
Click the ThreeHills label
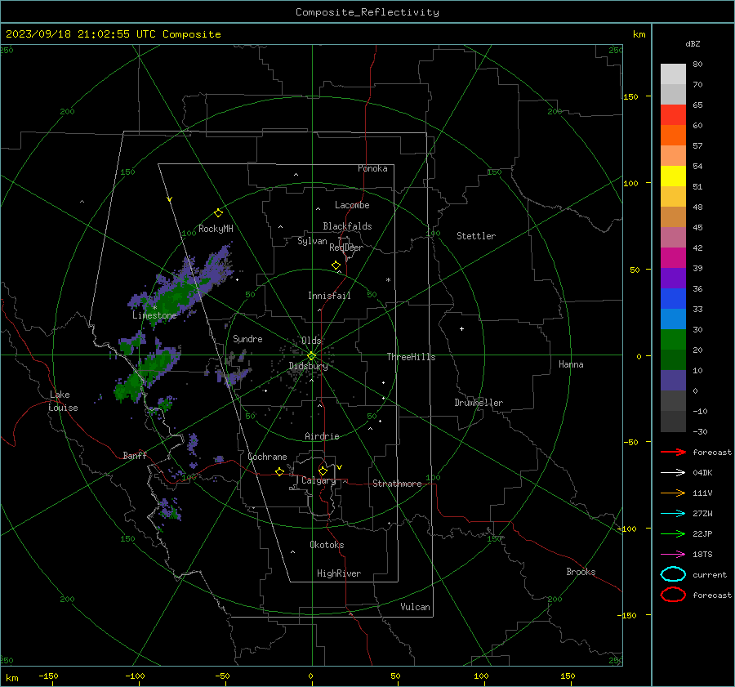411,357
